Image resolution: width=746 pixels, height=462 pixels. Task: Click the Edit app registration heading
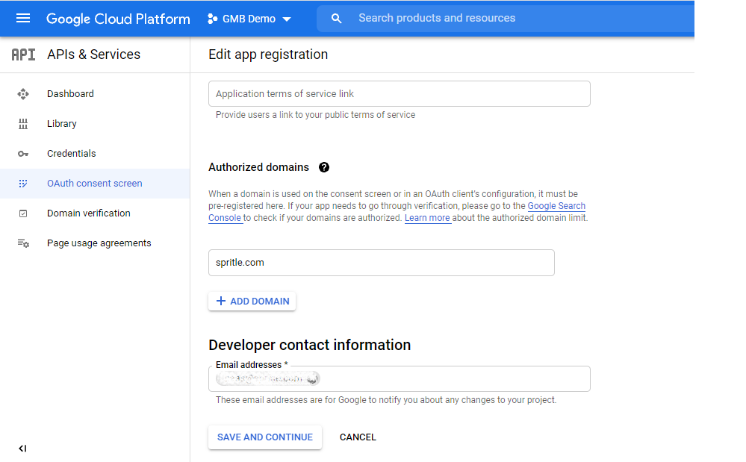pyautogui.click(x=268, y=54)
